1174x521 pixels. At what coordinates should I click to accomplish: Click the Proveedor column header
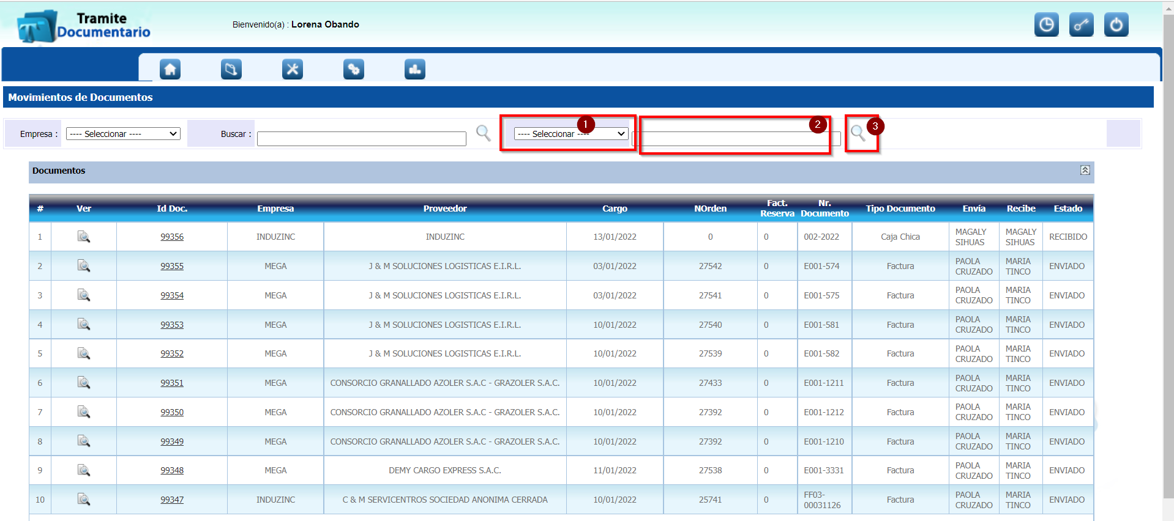tap(445, 209)
